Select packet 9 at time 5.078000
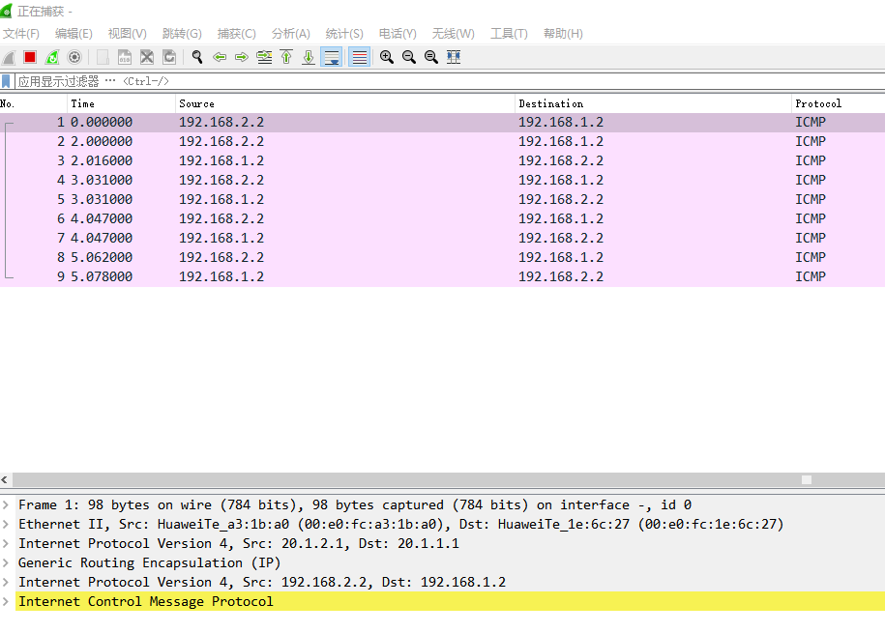Screen dimensions: 885x633 pos(443,276)
